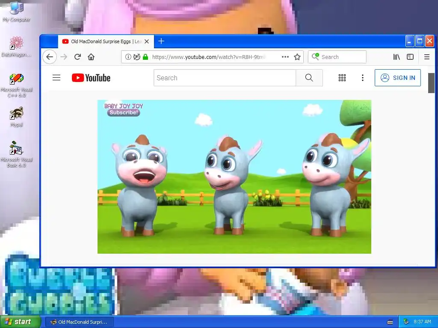438x328 pixels.
Task: Click the YouTube magnifier search button
Action: (x=309, y=78)
